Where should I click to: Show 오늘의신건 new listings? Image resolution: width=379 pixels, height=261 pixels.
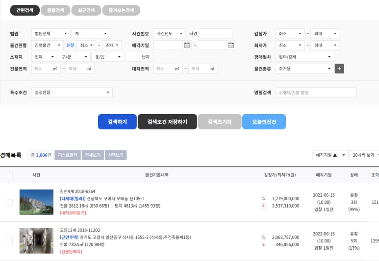(264, 122)
